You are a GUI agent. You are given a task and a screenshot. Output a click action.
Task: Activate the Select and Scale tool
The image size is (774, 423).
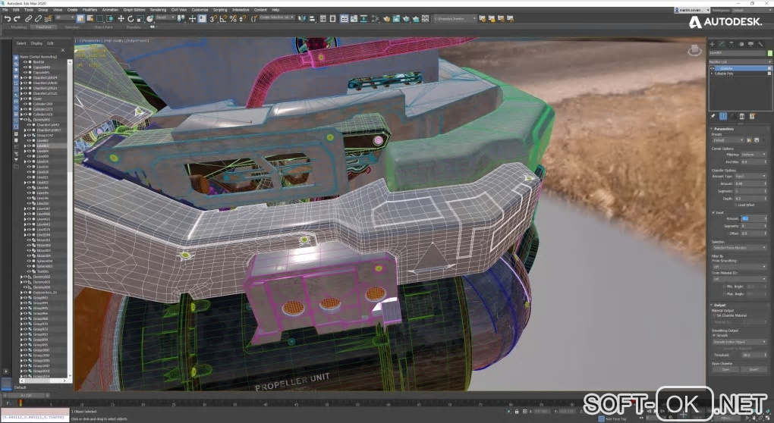tap(140, 19)
